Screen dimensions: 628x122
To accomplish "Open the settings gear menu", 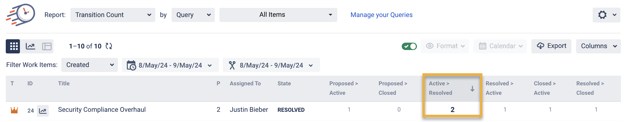I will [x=606, y=15].
